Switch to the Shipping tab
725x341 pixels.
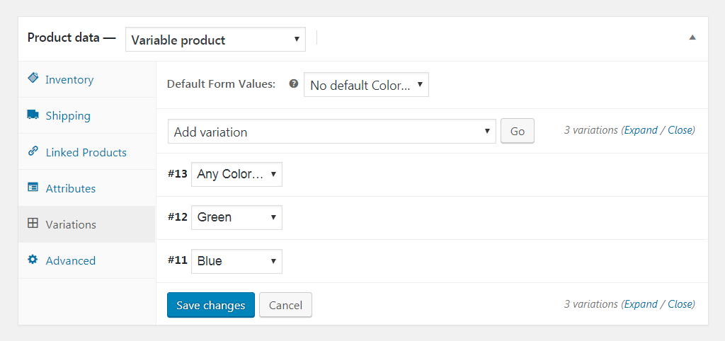tap(68, 115)
